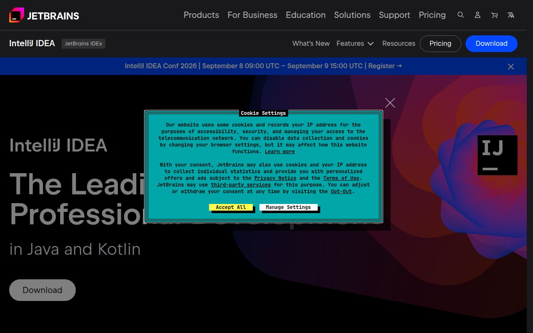The width and height of the screenshot is (533, 333).
Task: Open the Support menu
Action: click(x=394, y=15)
